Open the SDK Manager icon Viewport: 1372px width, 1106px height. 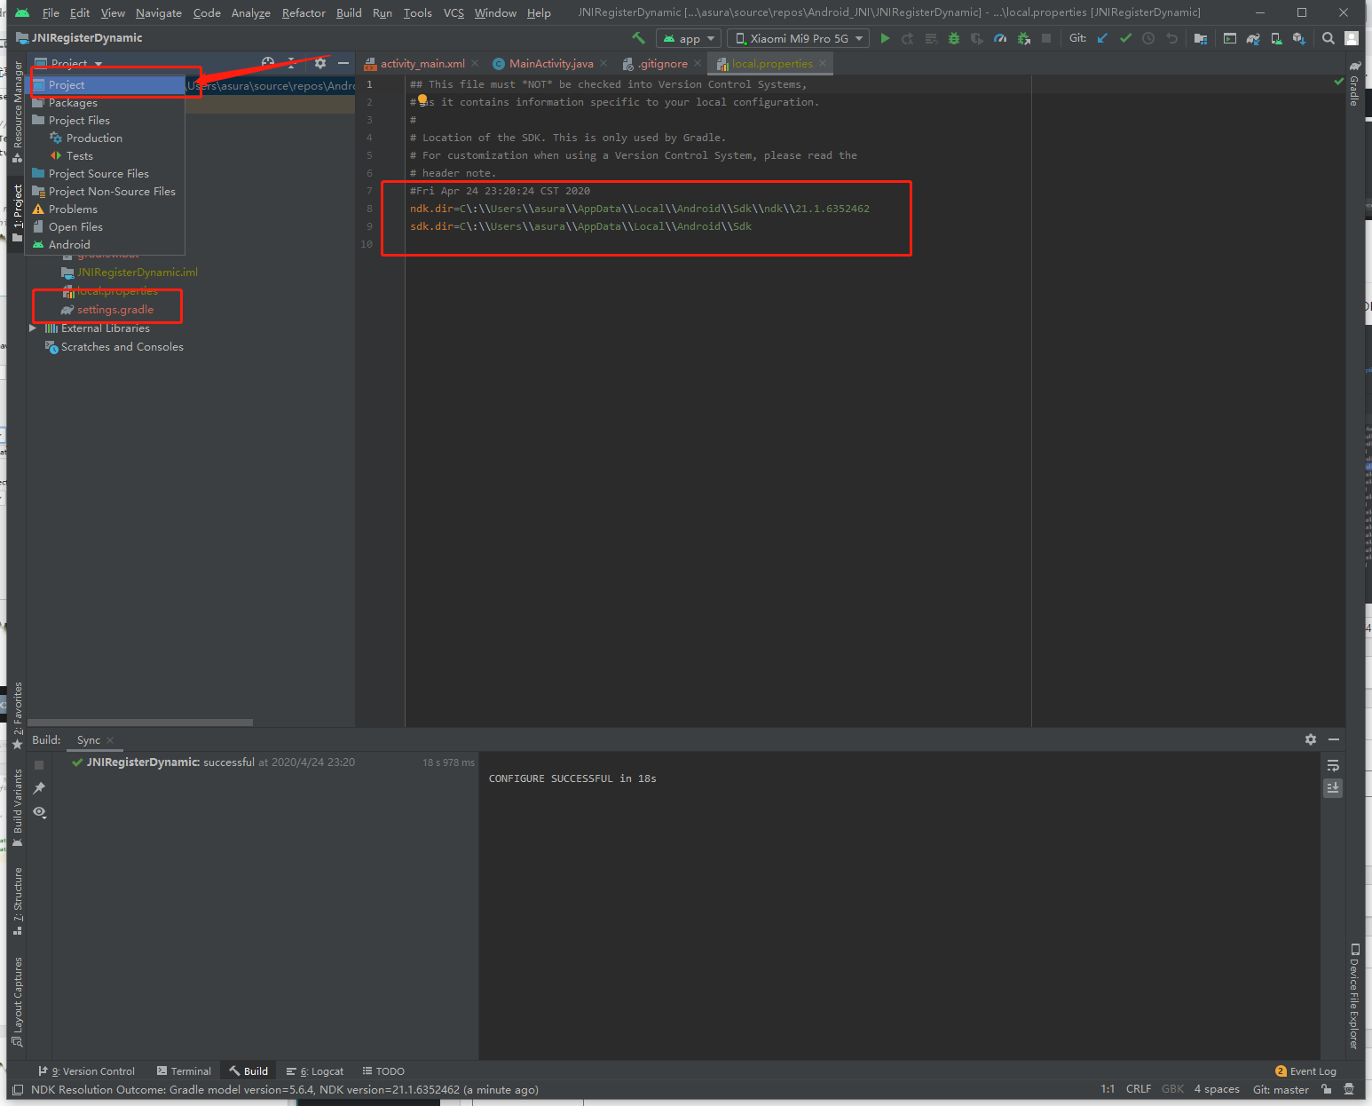(1298, 38)
